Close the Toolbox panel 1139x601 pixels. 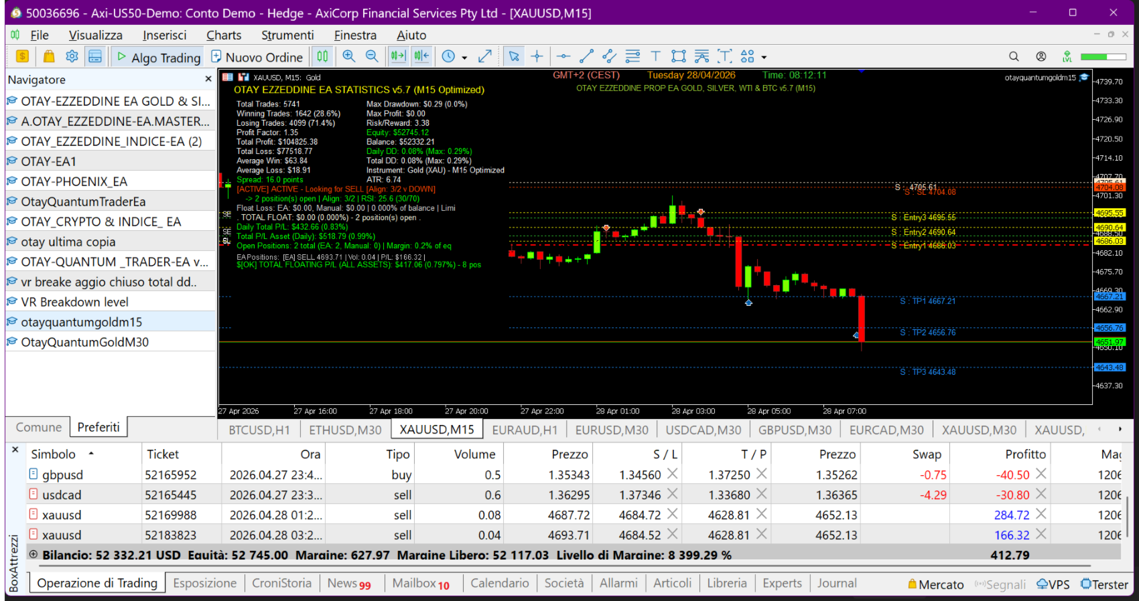[15, 450]
